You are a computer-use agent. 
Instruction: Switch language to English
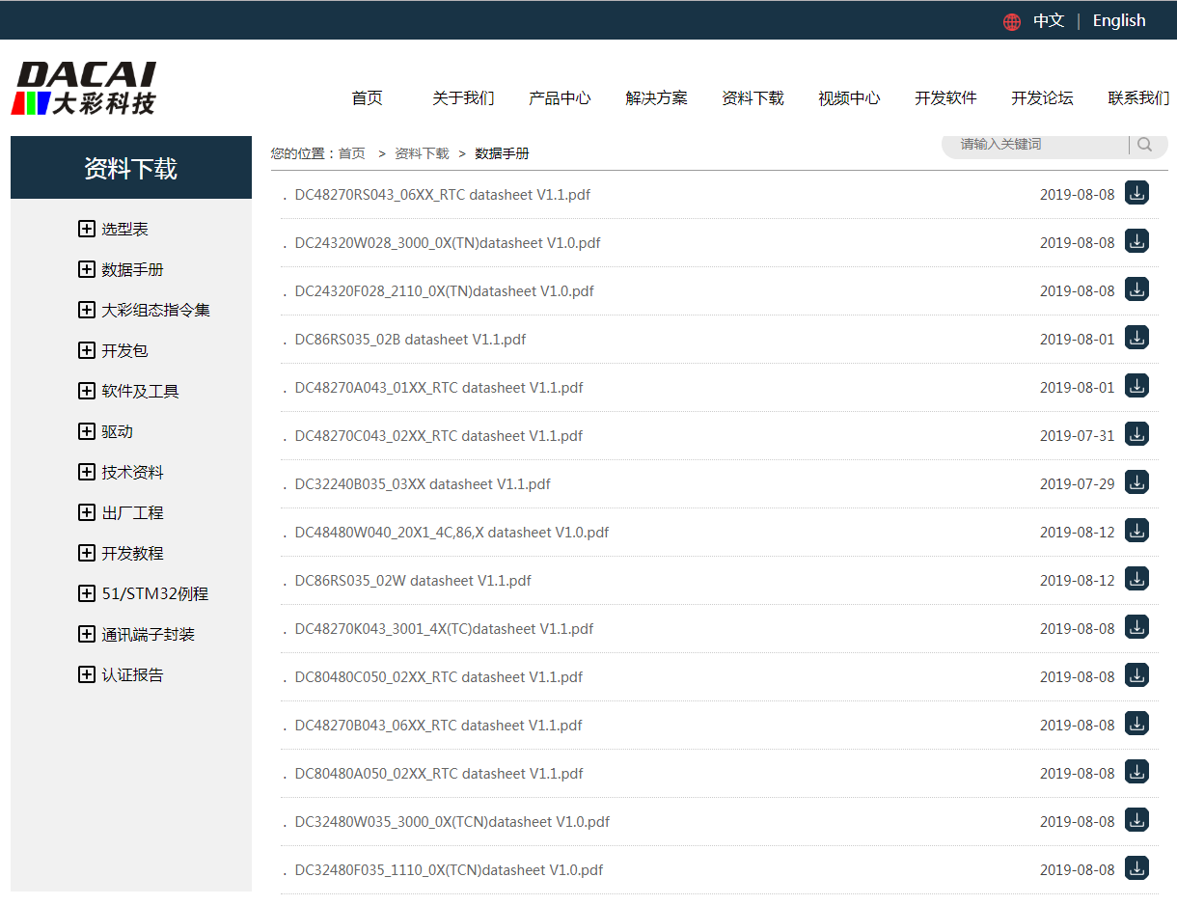pyautogui.click(x=1119, y=21)
